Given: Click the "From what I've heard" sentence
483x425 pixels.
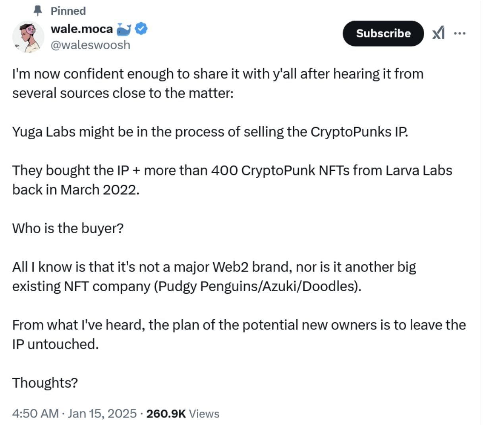Looking at the screenshot, I should [238, 325].
